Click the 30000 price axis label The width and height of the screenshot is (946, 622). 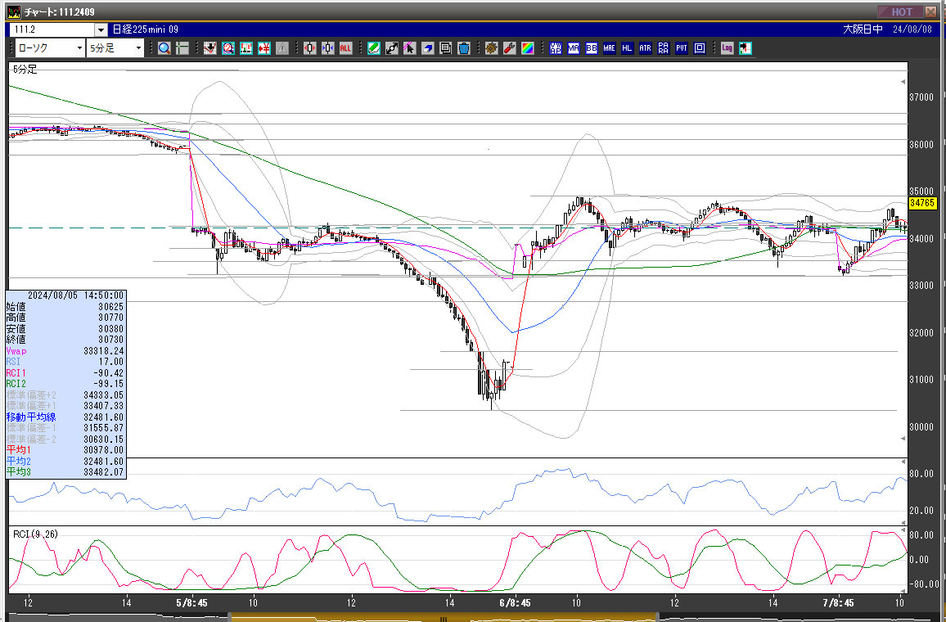[921, 427]
